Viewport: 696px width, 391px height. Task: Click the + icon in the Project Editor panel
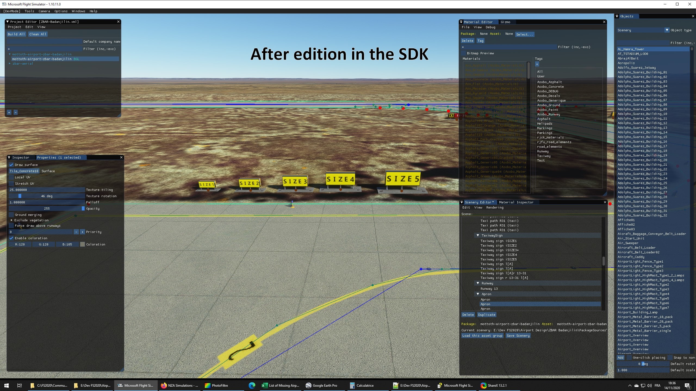coord(9,112)
